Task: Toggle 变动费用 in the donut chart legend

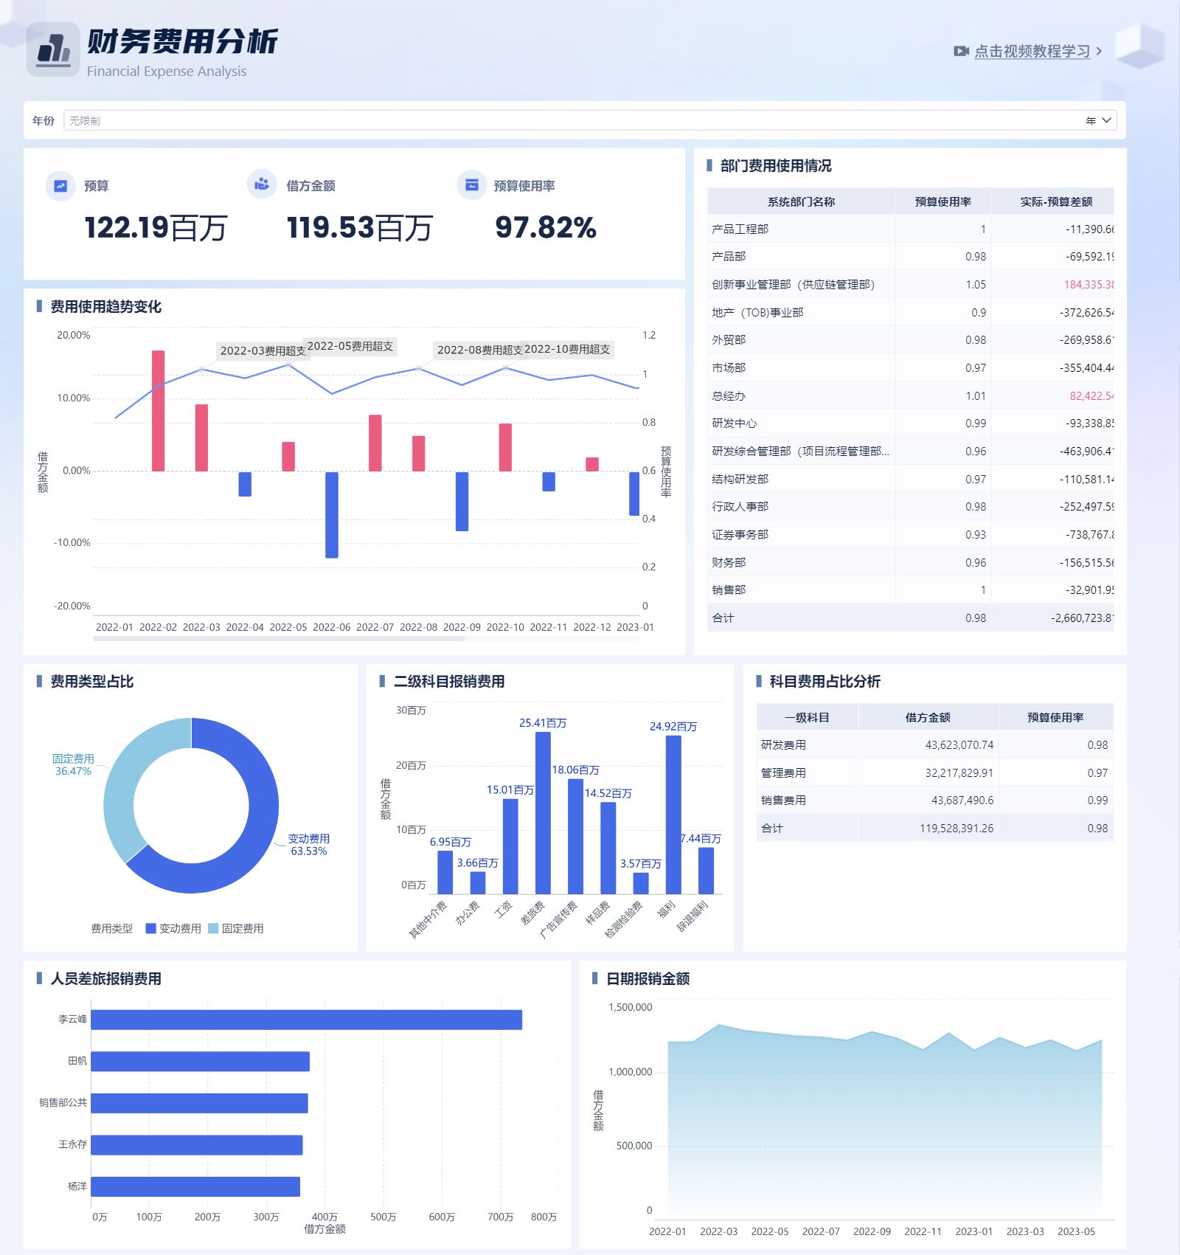Action: 178,928
